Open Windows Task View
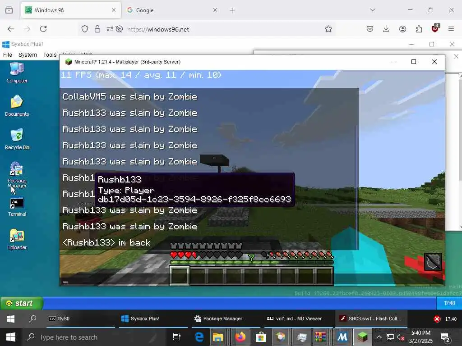462x346 pixels. [x=176, y=337]
